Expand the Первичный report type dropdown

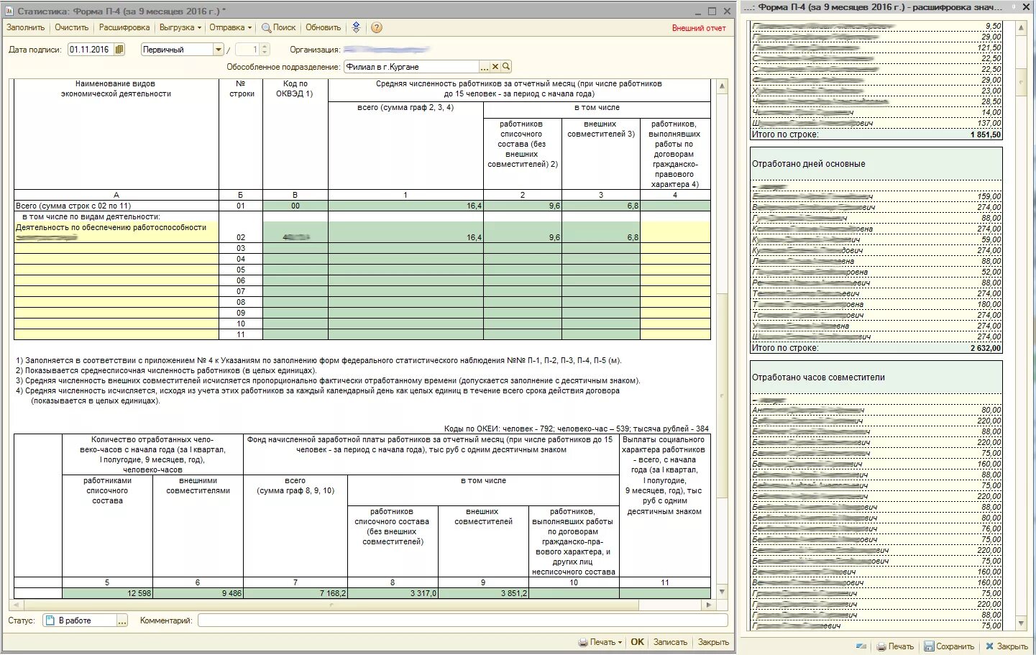219,50
